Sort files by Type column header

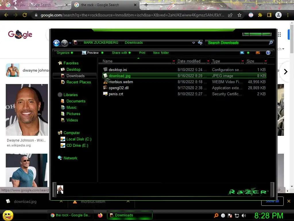coord(226,61)
